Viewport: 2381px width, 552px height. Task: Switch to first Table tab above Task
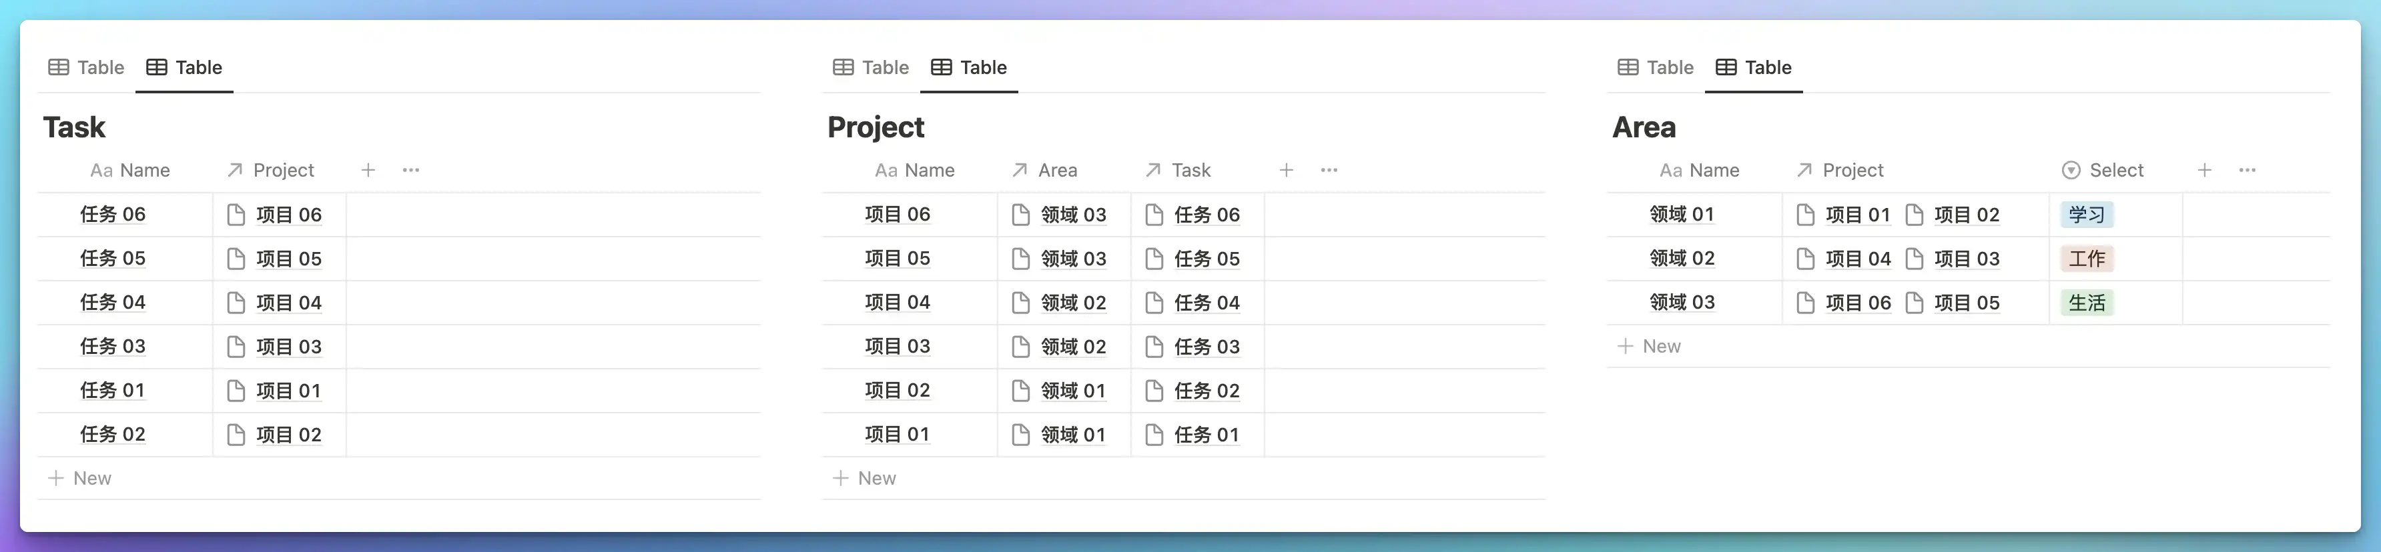pos(86,67)
